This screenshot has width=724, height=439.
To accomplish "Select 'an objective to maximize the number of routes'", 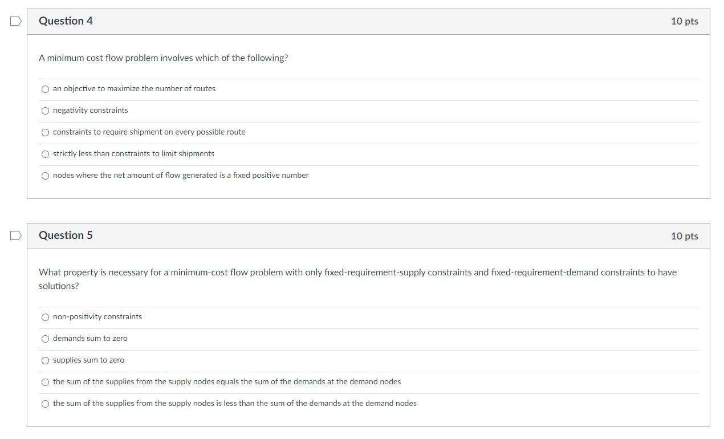I will [46, 89].
